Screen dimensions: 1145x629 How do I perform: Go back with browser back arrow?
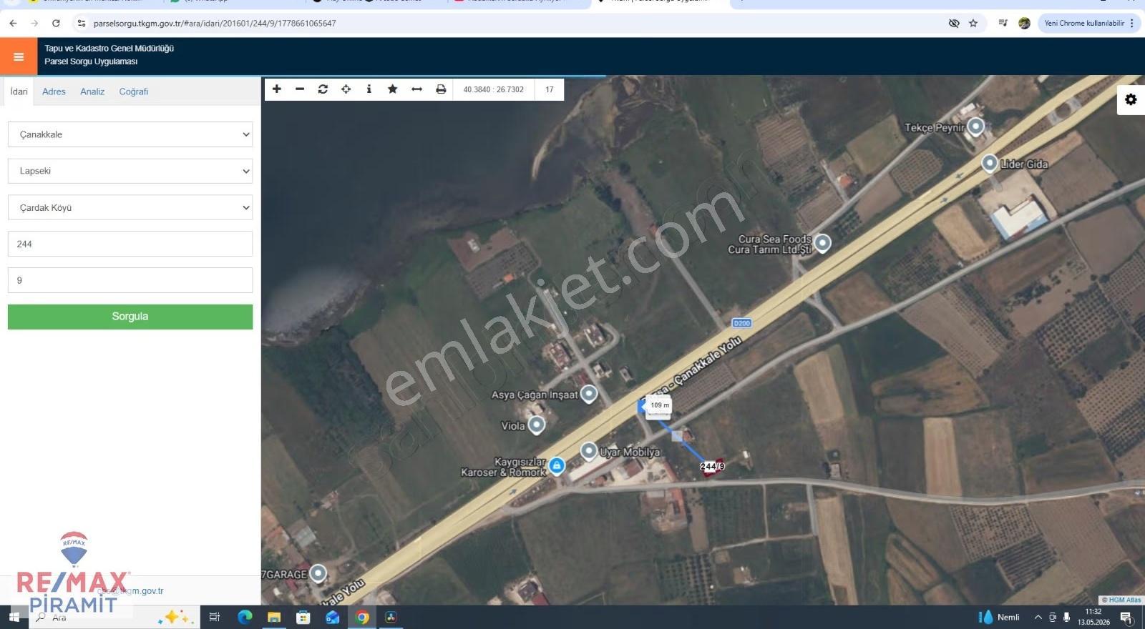[x=13, y=23]
